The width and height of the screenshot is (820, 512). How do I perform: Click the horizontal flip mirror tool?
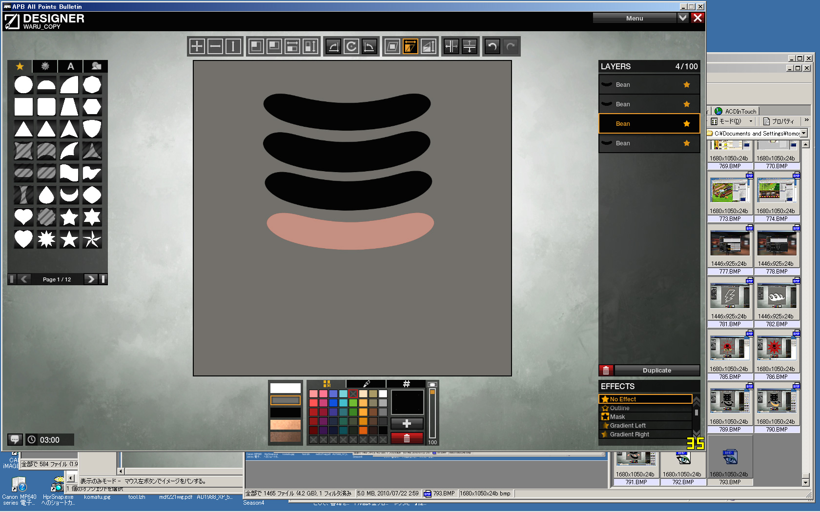(x=451, y=47)
